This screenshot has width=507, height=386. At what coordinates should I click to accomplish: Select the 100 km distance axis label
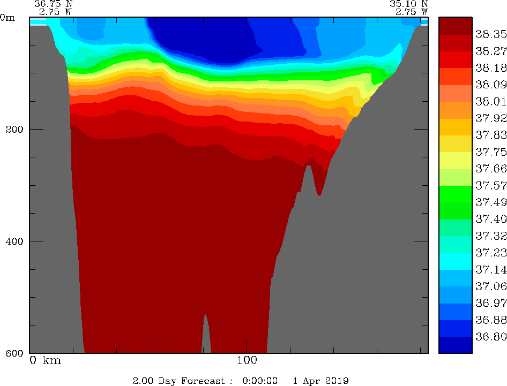[246, 360]
